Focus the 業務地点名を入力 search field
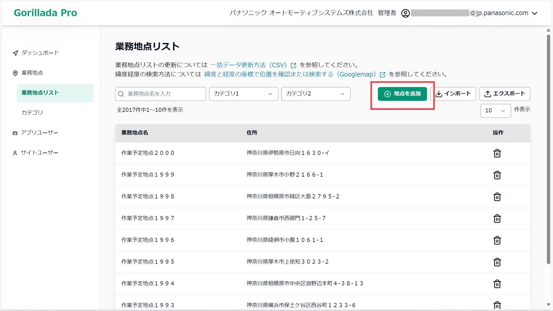This screenshot has height=311, width=553. 161,94
